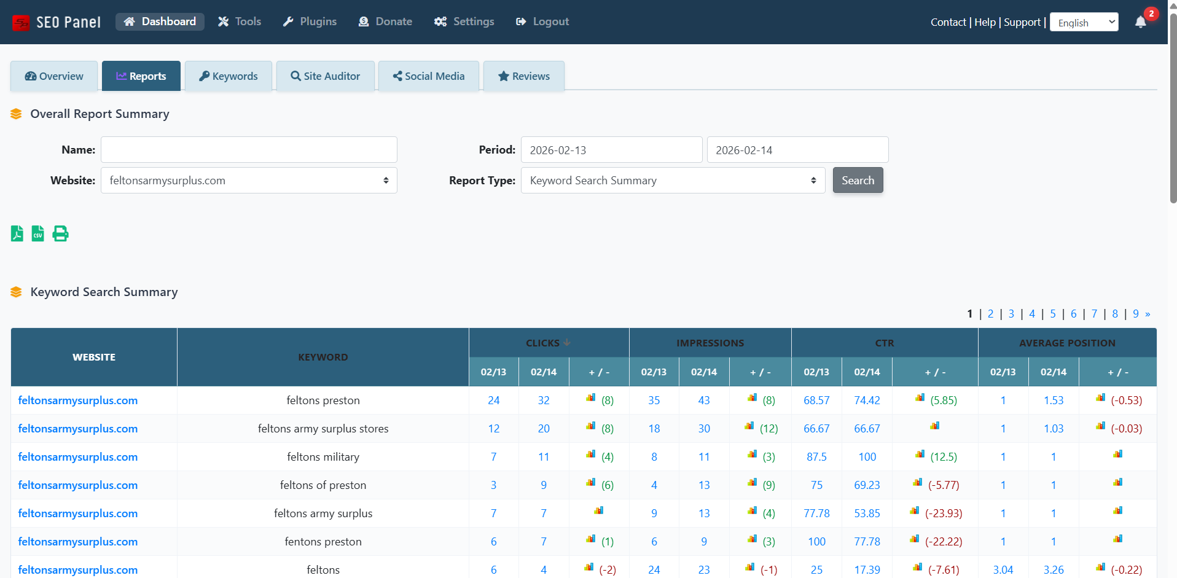Export keyword data as CSV
1177x578 pixels.
[37, 233]
